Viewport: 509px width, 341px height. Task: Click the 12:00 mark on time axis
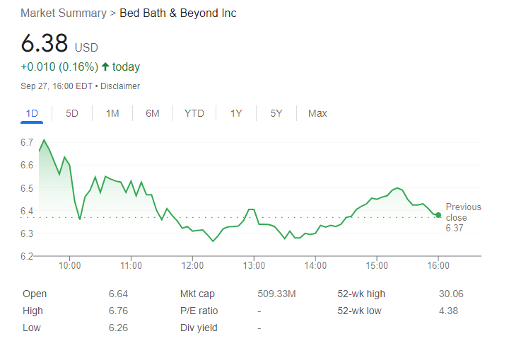pyautogui.click(x=193, y=265)
